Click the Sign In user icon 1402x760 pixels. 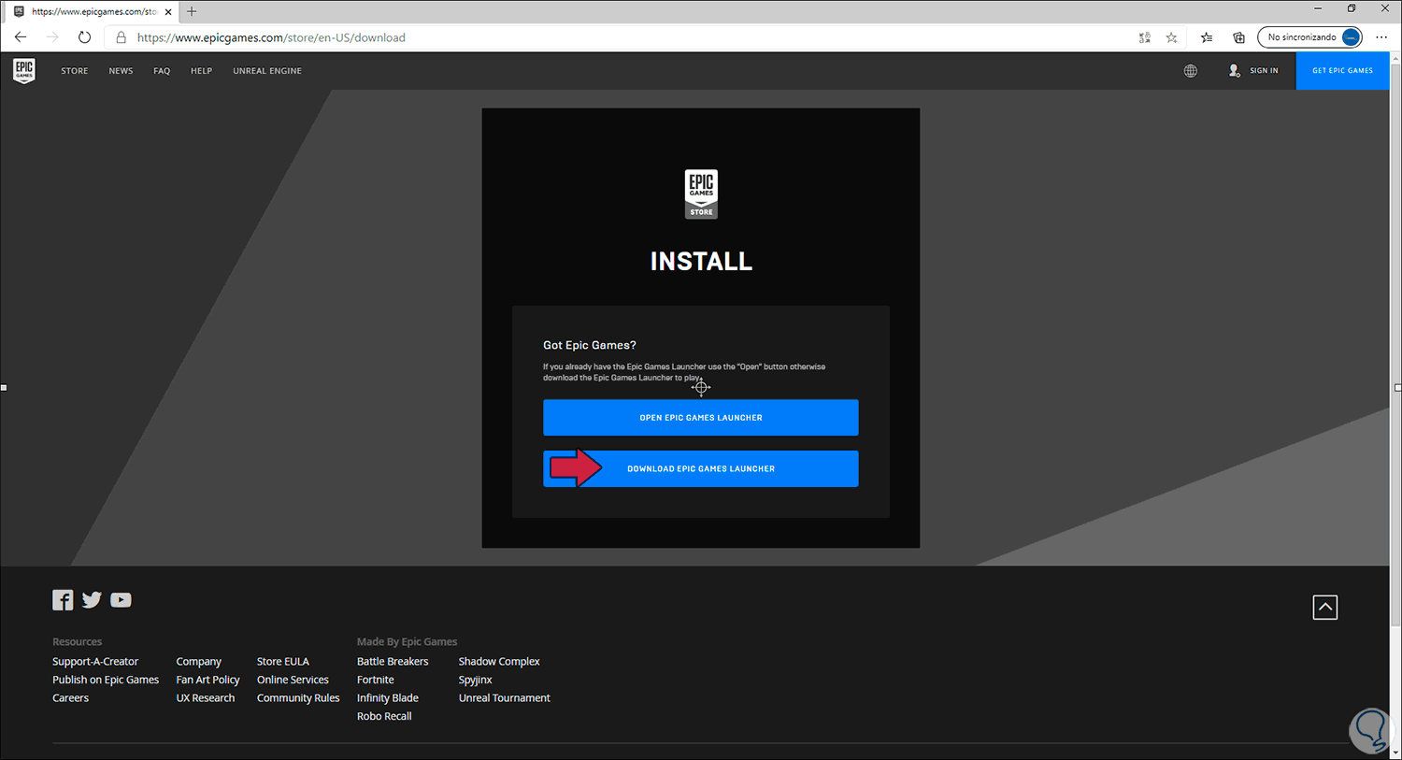[1234, 71]
